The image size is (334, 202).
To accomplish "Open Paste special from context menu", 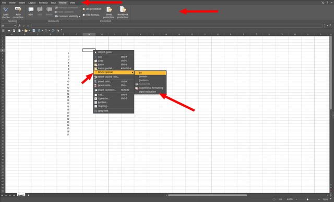I will coord(114,68).
